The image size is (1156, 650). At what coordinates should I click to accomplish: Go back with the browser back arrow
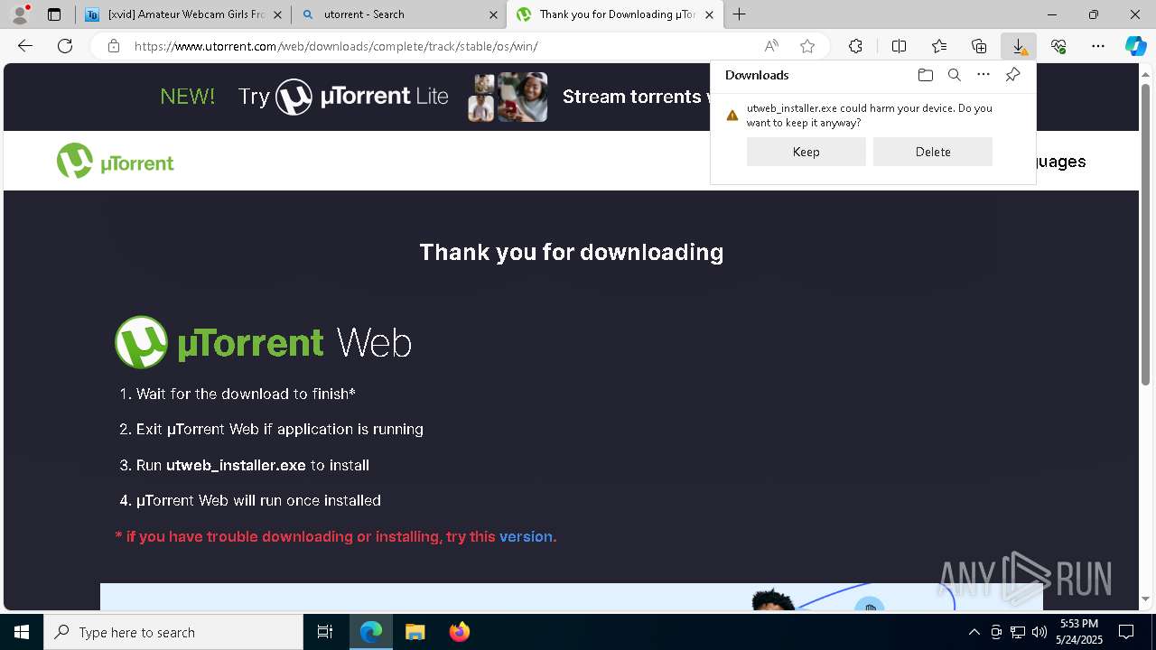point(25,46)
